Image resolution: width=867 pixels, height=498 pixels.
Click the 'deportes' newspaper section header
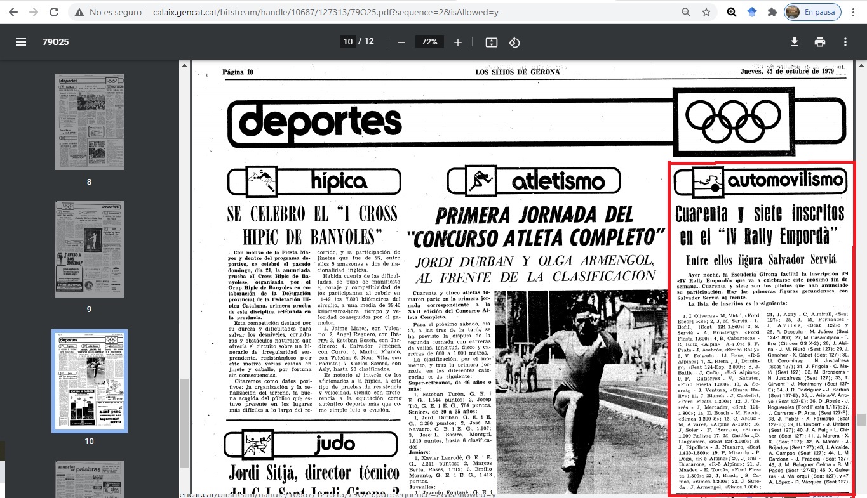[320, 122]
